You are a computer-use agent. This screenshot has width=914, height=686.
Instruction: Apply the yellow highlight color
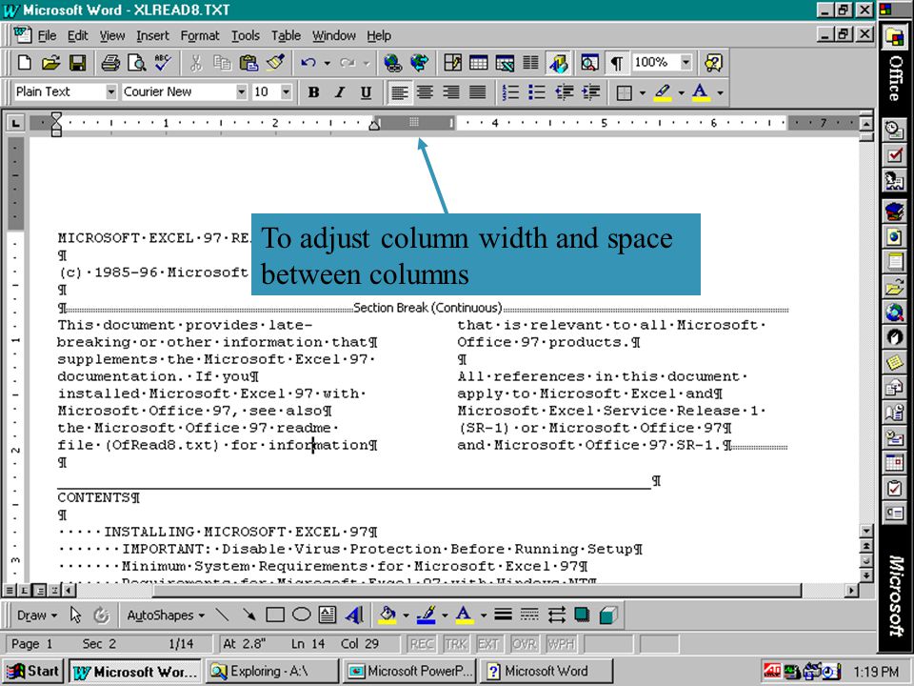(x=663, y=92)
